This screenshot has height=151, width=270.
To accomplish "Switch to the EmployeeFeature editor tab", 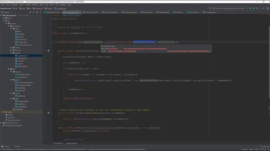I will pyautogui.click(x=52, y=12).
